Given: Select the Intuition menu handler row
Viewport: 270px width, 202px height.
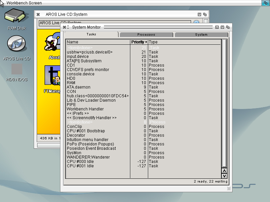Looking at the screenshot, I should [x=143, y=140].
